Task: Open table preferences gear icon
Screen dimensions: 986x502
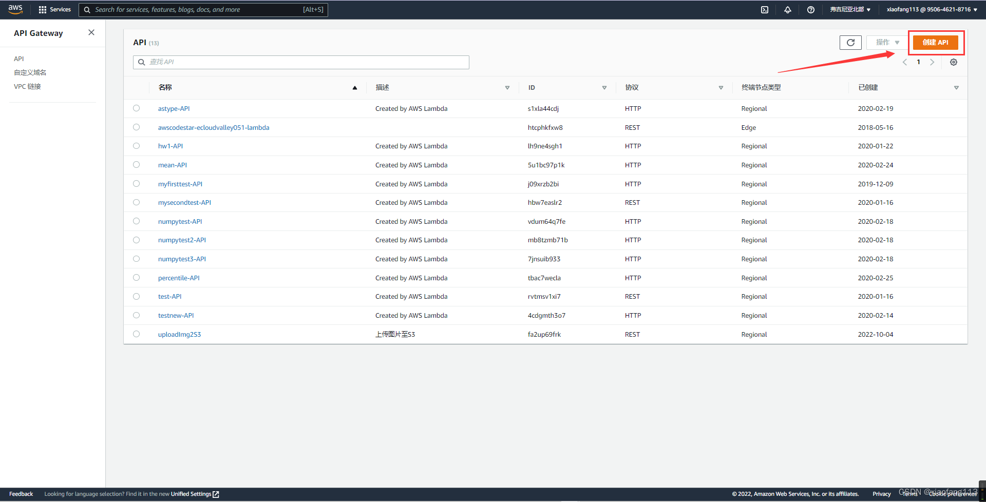Action: (954, 62)
